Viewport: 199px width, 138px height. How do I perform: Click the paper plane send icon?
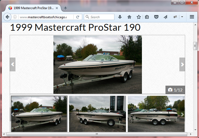pos(166,17)
